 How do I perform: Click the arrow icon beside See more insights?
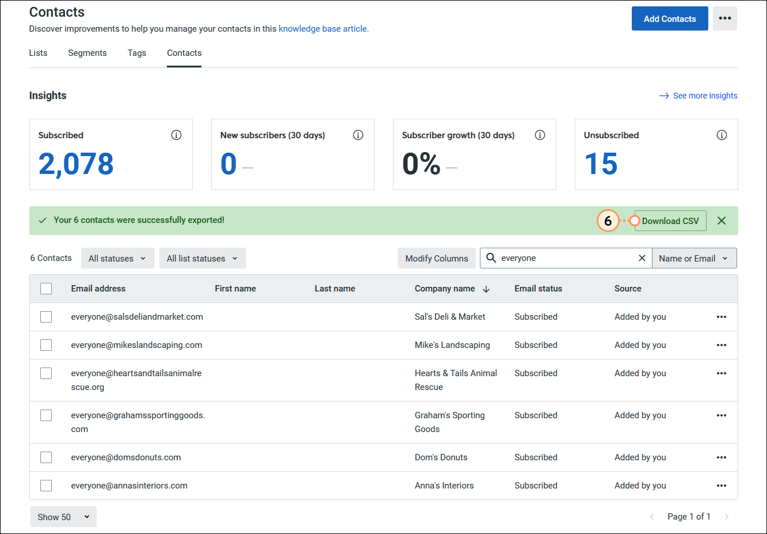[x=664, y=96]
